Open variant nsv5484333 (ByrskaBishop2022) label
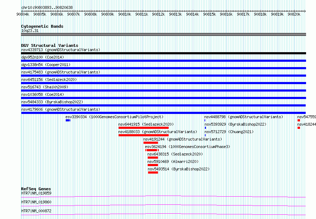The image size is (316, 219). 52,102
